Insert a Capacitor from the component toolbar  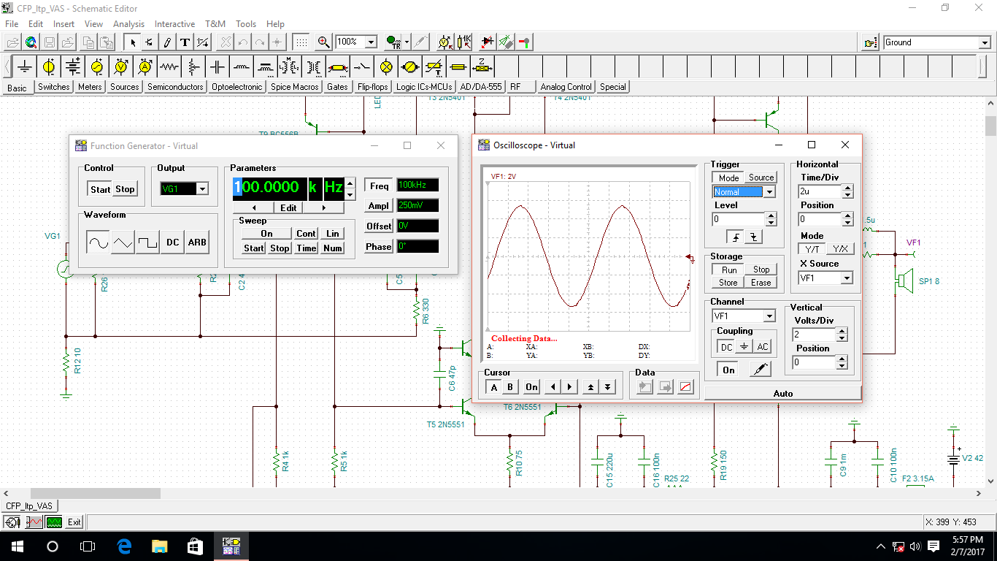coord(218,67)
